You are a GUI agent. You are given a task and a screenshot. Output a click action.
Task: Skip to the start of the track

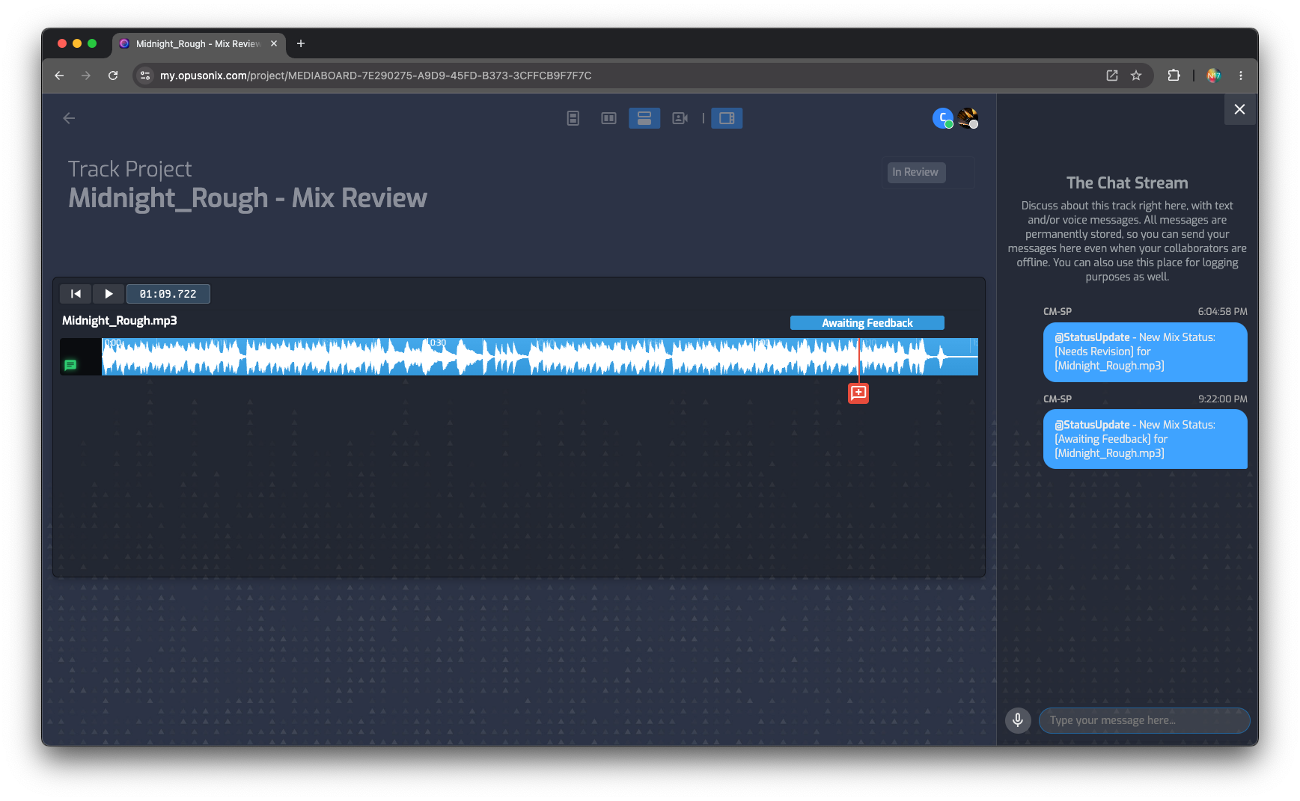tap(76, 294)
